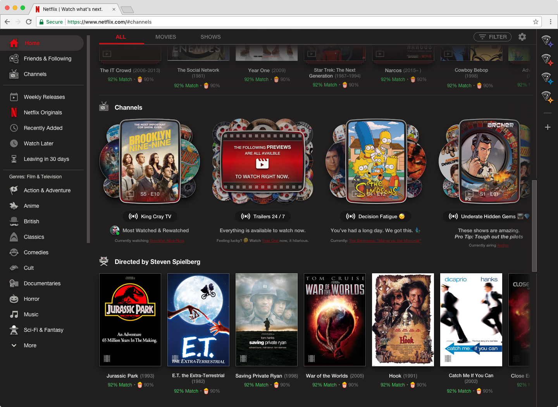The image size is (558, 407).
Task: Click the Directed by Steven Spielberg heading
Action: coord(157,262)
